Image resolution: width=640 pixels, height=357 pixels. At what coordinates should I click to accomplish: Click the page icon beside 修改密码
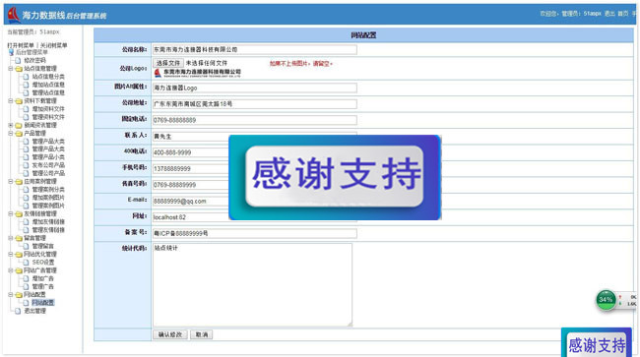pyautogui.click(x=18, y=60)
